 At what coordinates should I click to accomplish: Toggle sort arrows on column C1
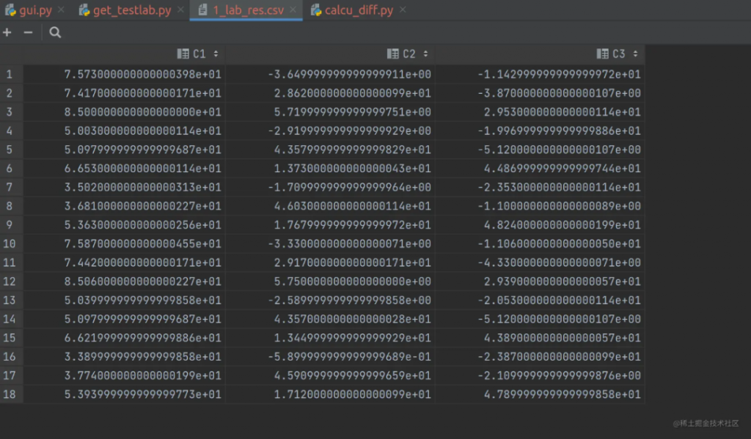tap(216, 54)
